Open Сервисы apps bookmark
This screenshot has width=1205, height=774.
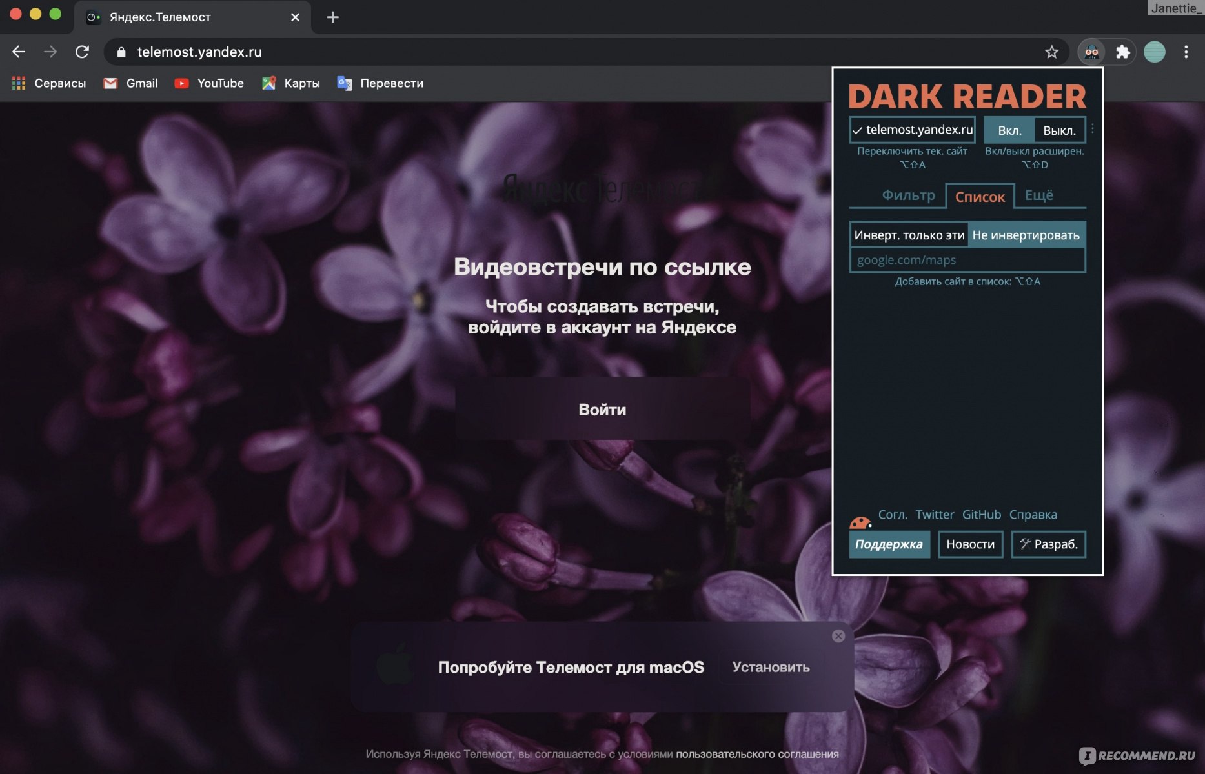point(49,83)
